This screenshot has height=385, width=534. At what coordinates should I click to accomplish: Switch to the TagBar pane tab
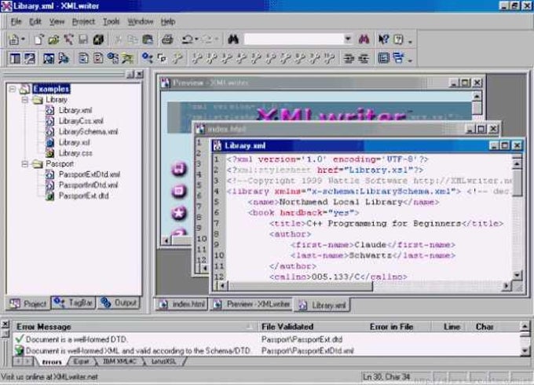tap(74, 302)
